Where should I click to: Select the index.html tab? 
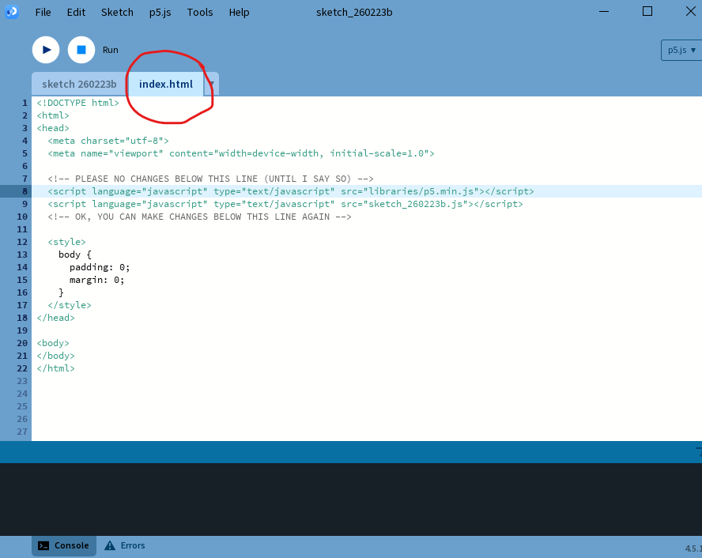165,85
